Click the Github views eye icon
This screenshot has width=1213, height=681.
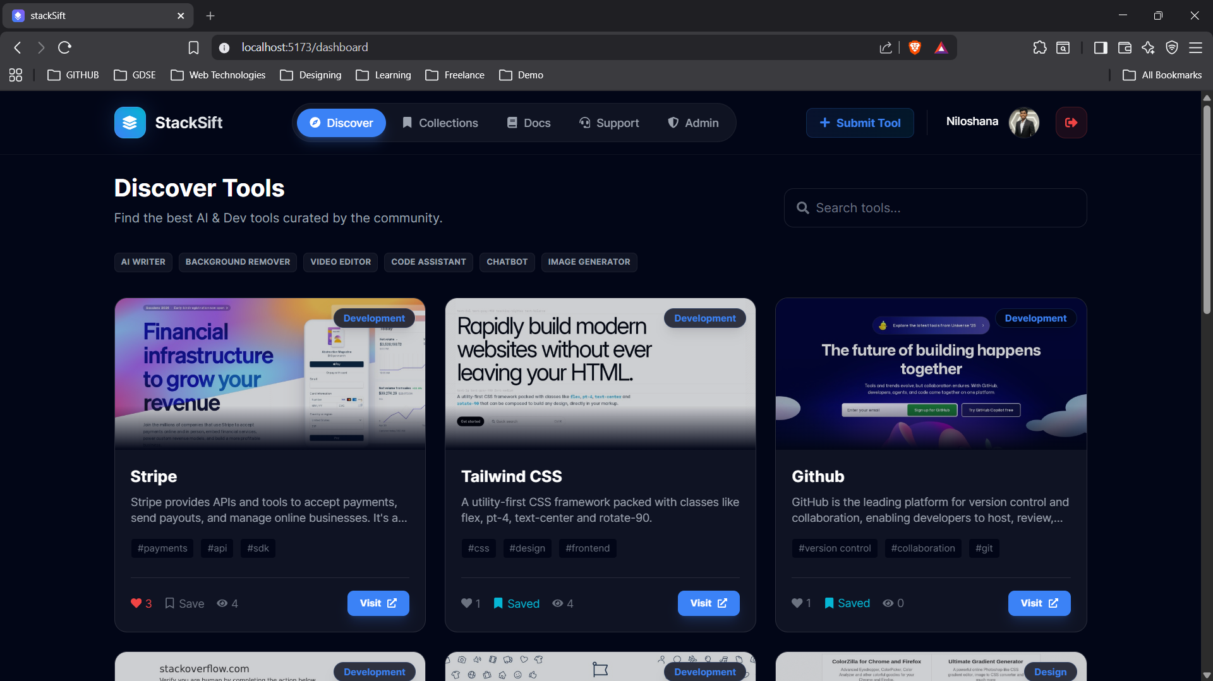pyautogui.click(x=888, y=603)
